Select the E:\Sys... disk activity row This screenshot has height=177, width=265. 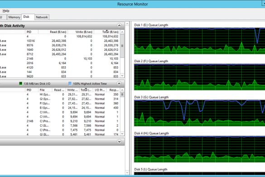pos(60,108)
